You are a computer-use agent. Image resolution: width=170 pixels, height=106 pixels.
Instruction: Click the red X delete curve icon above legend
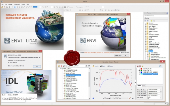coord(138,66)
